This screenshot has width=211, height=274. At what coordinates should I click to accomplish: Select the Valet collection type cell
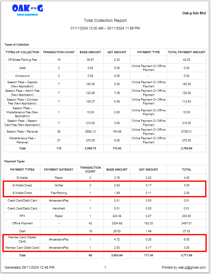click(x=22, y=68)
